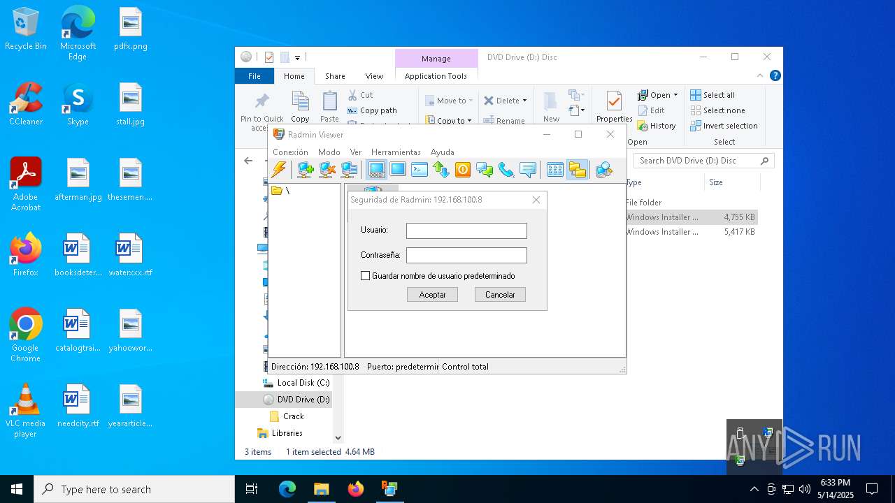
Task: Open the Ver menu in Radmin Viewer
Action: coord(356,152)
